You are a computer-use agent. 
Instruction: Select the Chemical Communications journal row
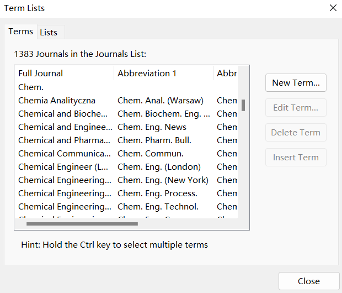[126, 154]
